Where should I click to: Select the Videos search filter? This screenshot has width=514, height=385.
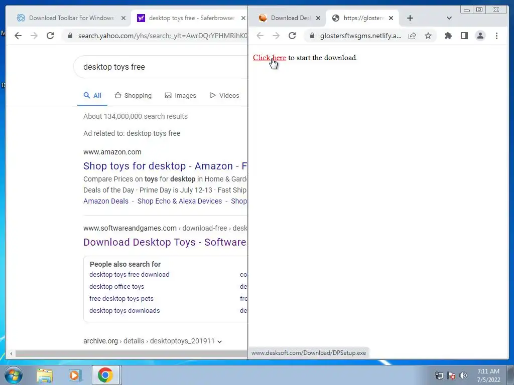pyautogui.click(x=224, y=96)
